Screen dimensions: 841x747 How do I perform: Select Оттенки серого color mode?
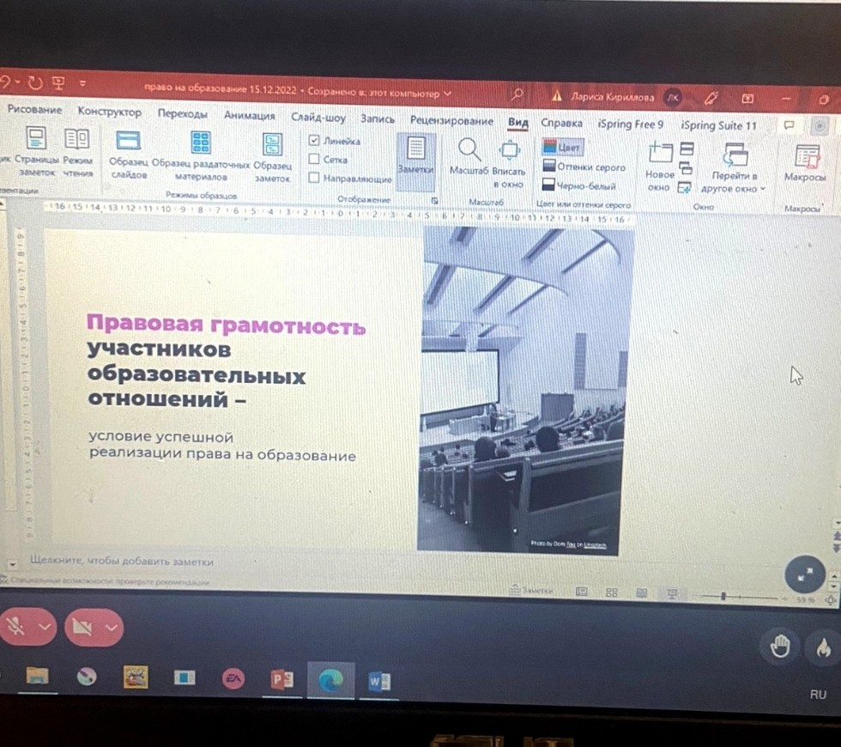tap(592, 167)
